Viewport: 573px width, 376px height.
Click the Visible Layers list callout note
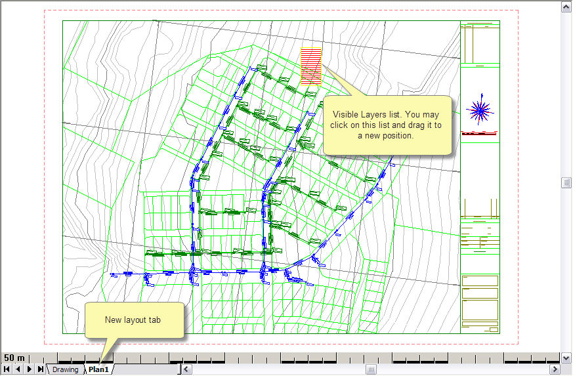pos(387,125)
